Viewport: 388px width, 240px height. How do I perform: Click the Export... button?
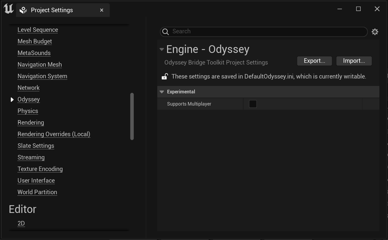(x=314, y=61)
